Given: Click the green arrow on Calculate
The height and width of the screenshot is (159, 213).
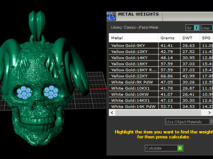Looking at the screenshot, I should pyautogui.click(x=180, y=148).
